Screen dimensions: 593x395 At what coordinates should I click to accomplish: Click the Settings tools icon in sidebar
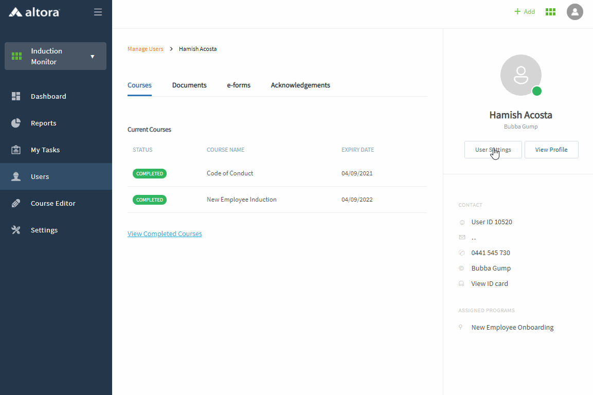click(x=16, y=230)
